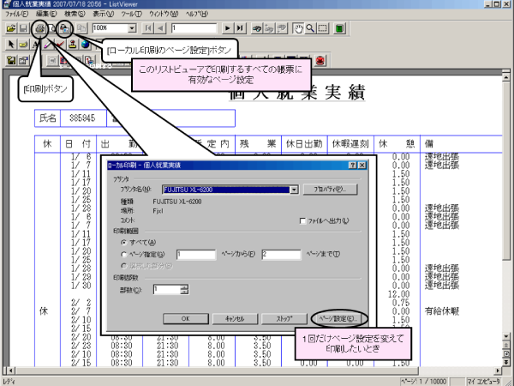Click the Print button in the toolbar
The height and width of the screenshot is (386, 514).
click(39, 28)
